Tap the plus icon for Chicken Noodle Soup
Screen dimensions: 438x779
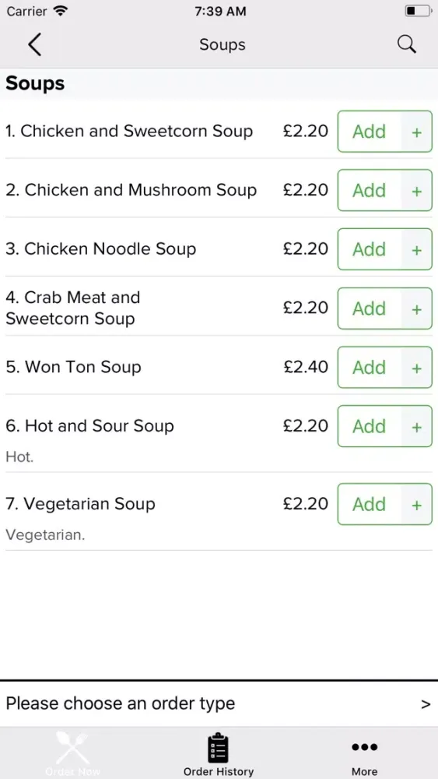(x=417, y=249)
